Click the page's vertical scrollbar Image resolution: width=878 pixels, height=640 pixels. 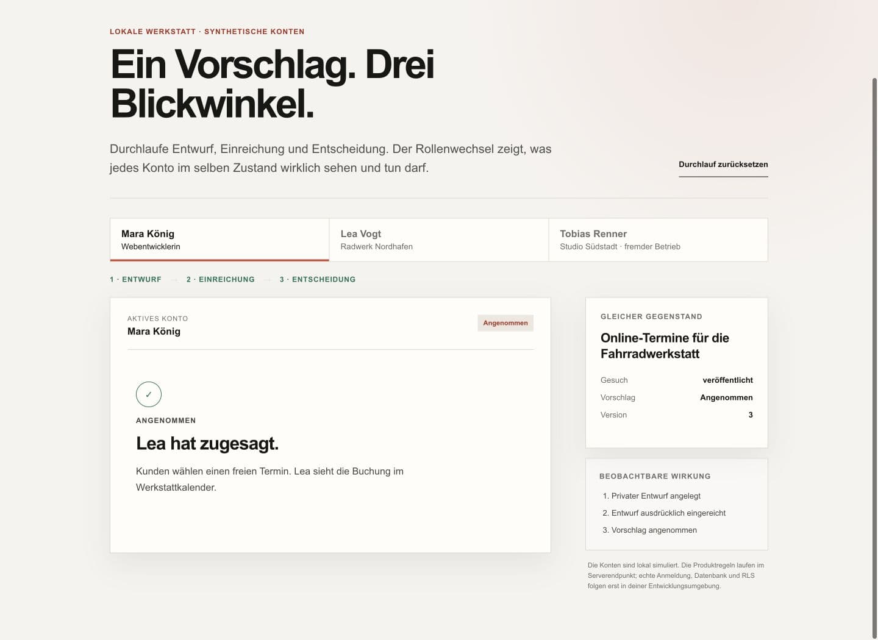(x=874, y=358)
